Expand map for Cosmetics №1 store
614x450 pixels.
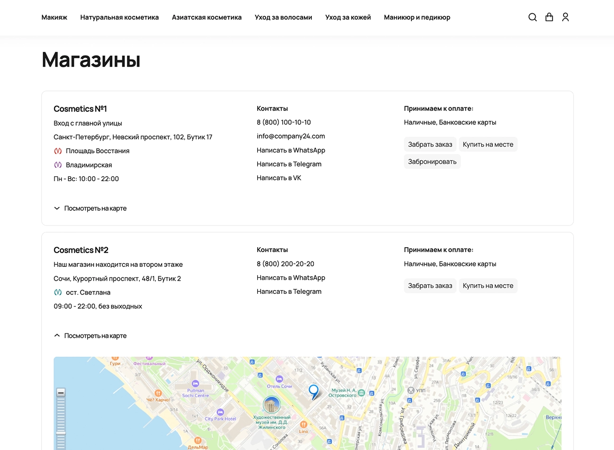[x=90, y=209]
